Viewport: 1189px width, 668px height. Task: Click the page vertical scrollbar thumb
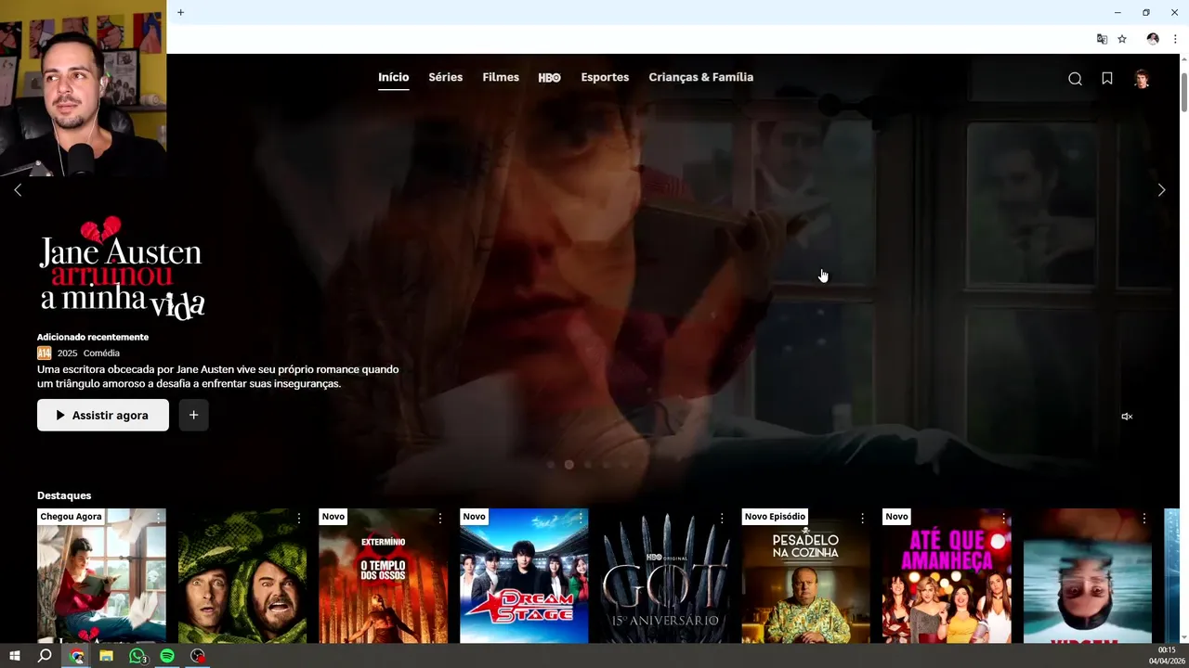coord(1184,91)
